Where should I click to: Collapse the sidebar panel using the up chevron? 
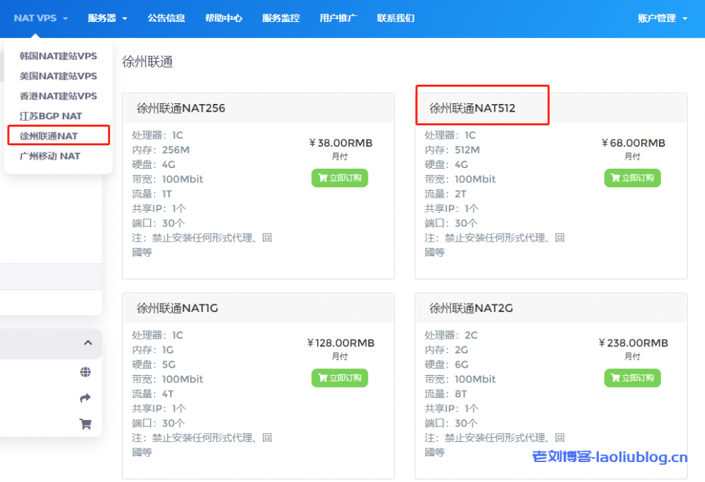click(x=87, y=343)
